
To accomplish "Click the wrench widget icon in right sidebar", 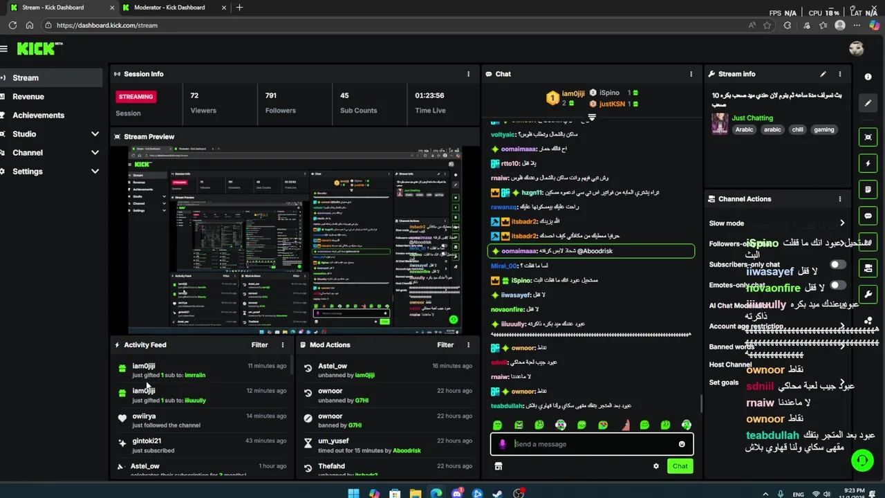I will 868,295.
